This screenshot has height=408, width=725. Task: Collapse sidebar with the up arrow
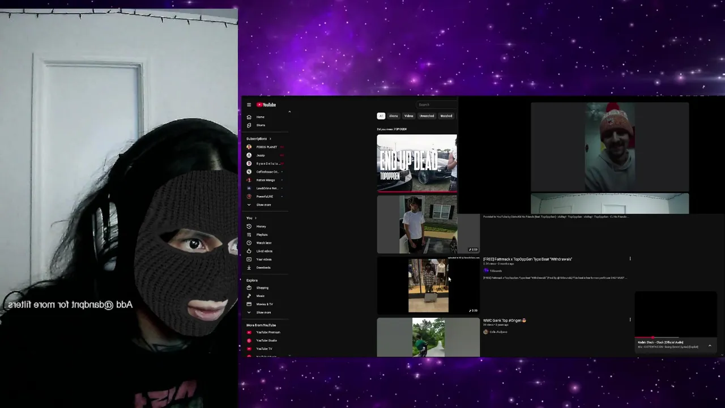tap(289, 112)
